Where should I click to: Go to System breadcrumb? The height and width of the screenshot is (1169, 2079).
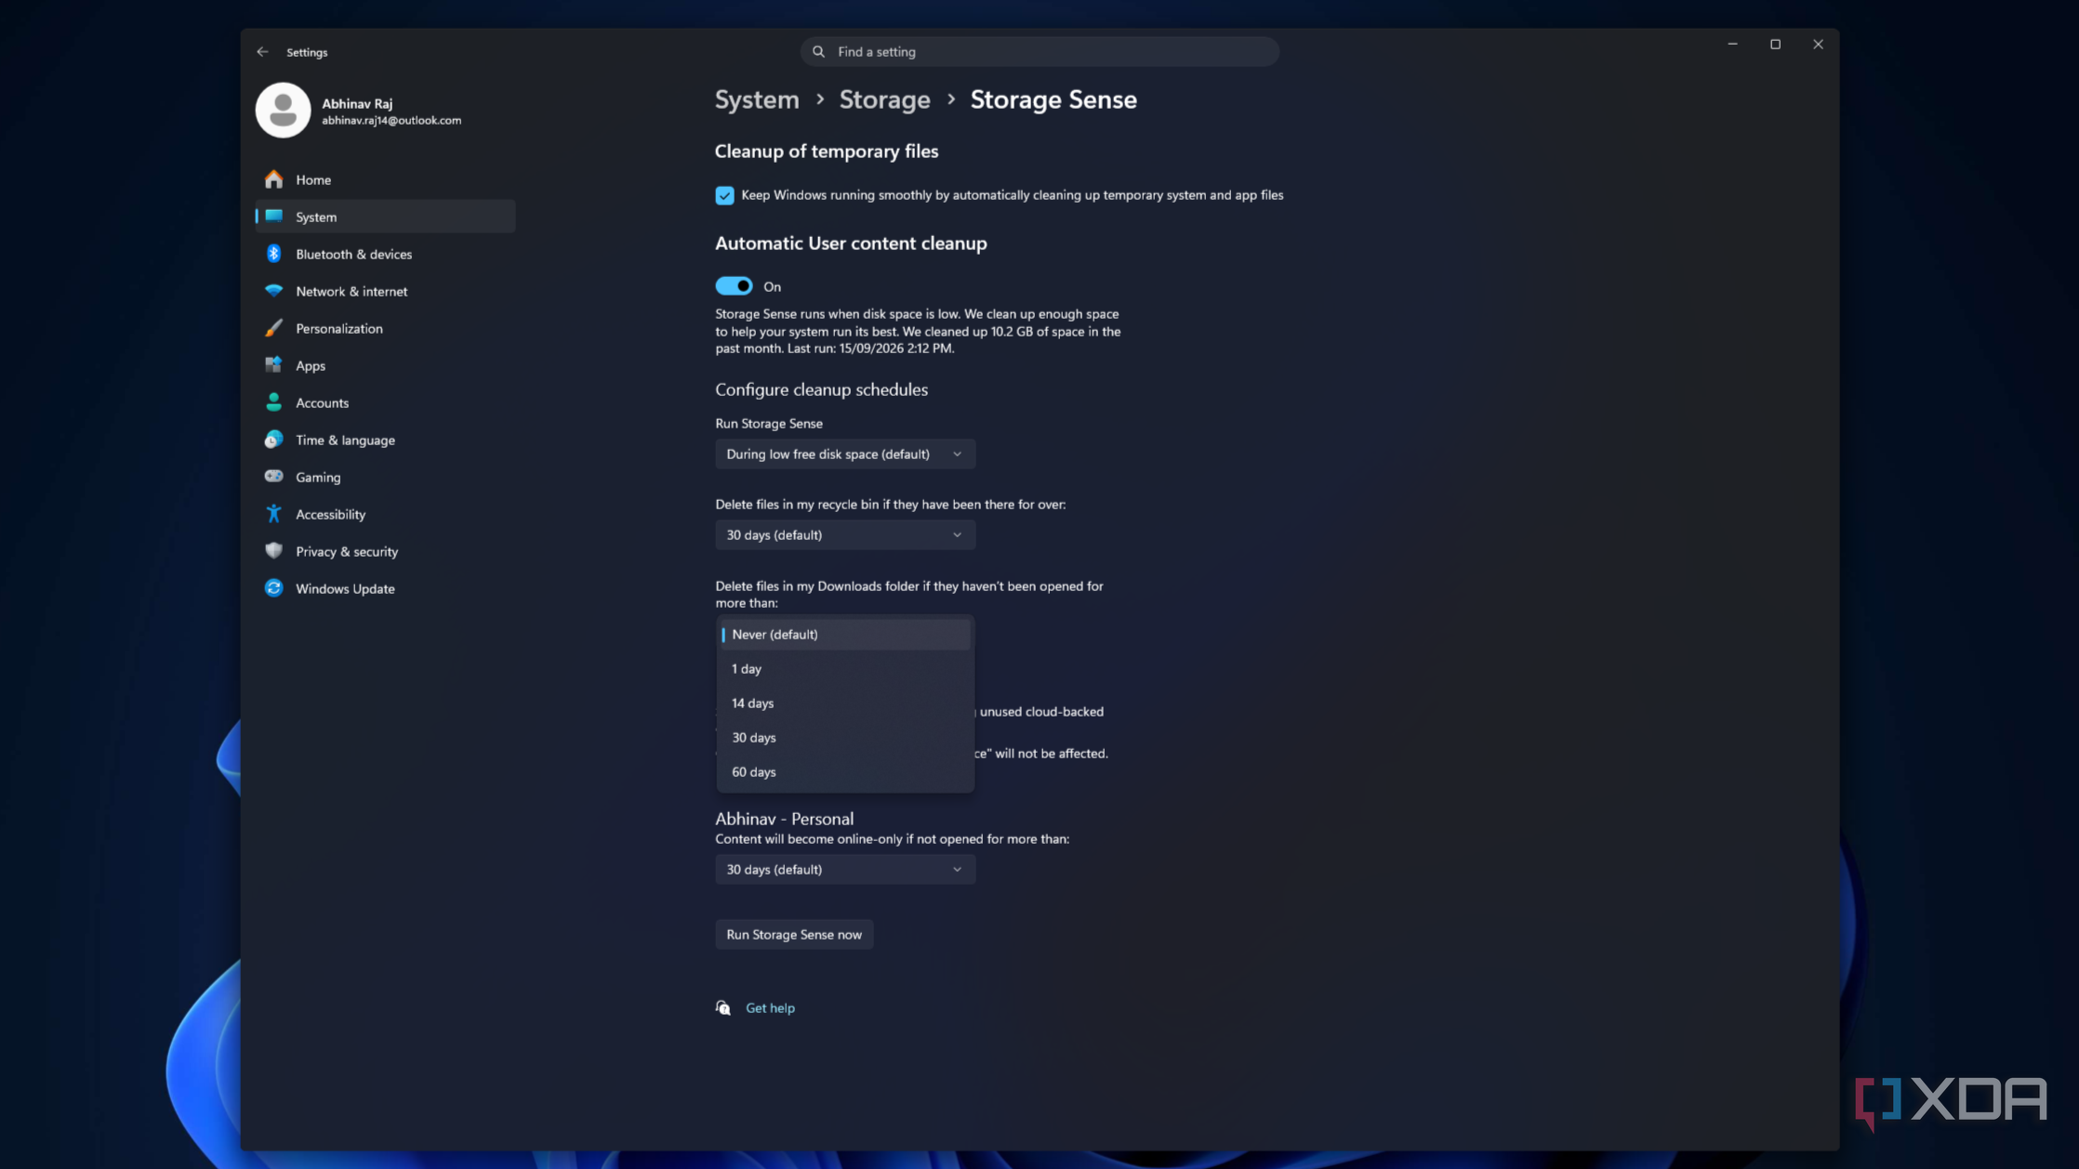pyautogui.click(x=757, y=99)
